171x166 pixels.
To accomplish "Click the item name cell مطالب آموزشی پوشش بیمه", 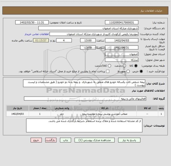I will click(105, 114).
